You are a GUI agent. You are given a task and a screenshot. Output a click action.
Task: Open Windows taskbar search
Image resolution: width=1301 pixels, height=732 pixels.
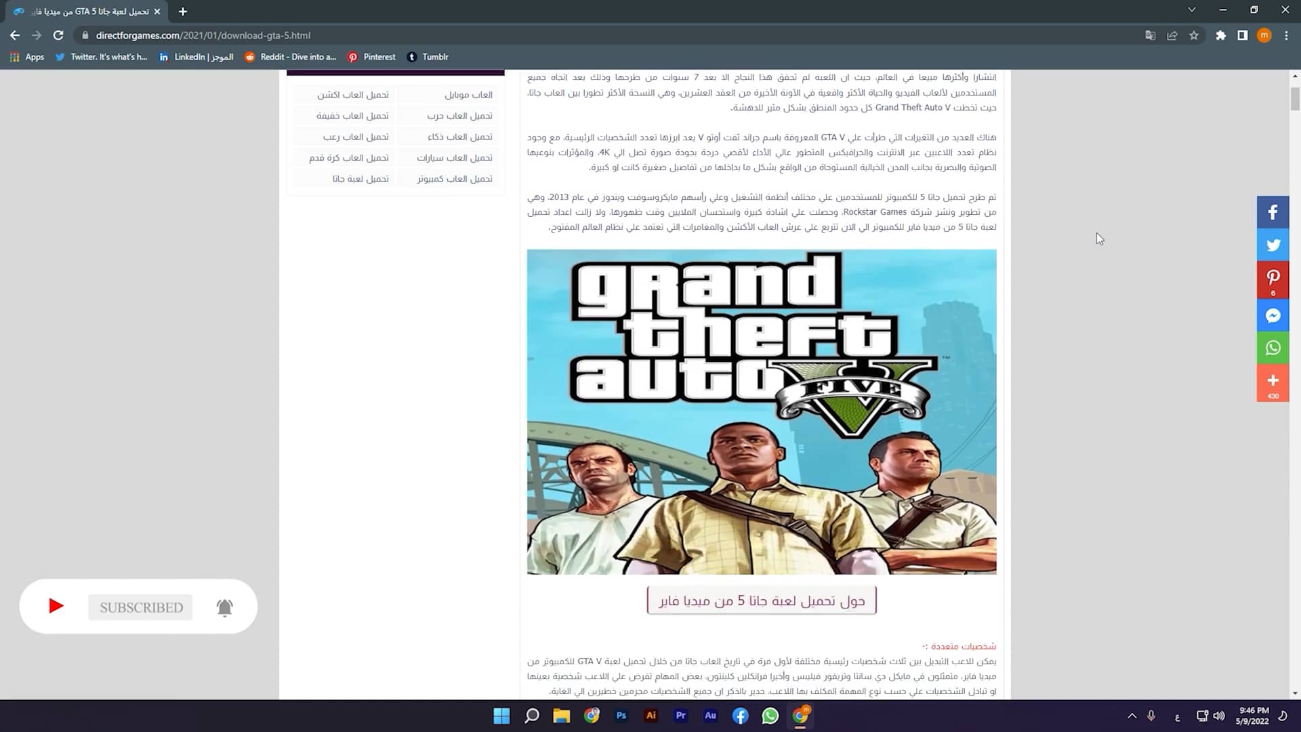click(x=532, y=716)
